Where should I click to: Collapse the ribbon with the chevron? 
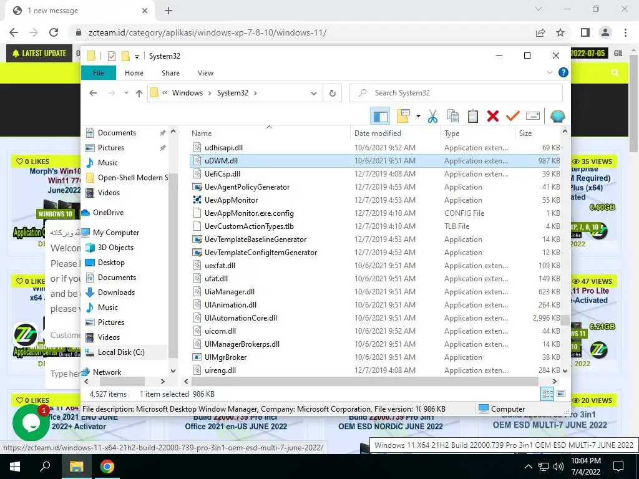549,72
